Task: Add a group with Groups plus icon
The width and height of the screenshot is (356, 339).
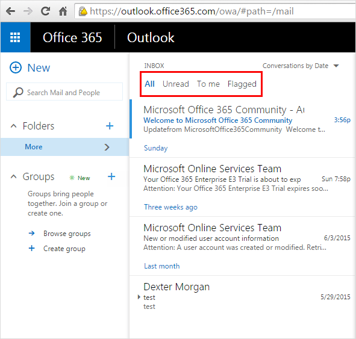Action: click(111, 176)
